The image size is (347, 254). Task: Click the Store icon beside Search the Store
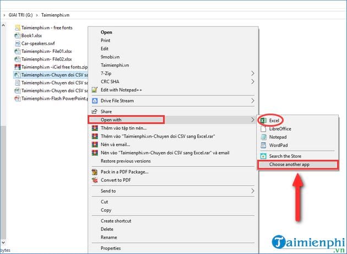(263, 156)
